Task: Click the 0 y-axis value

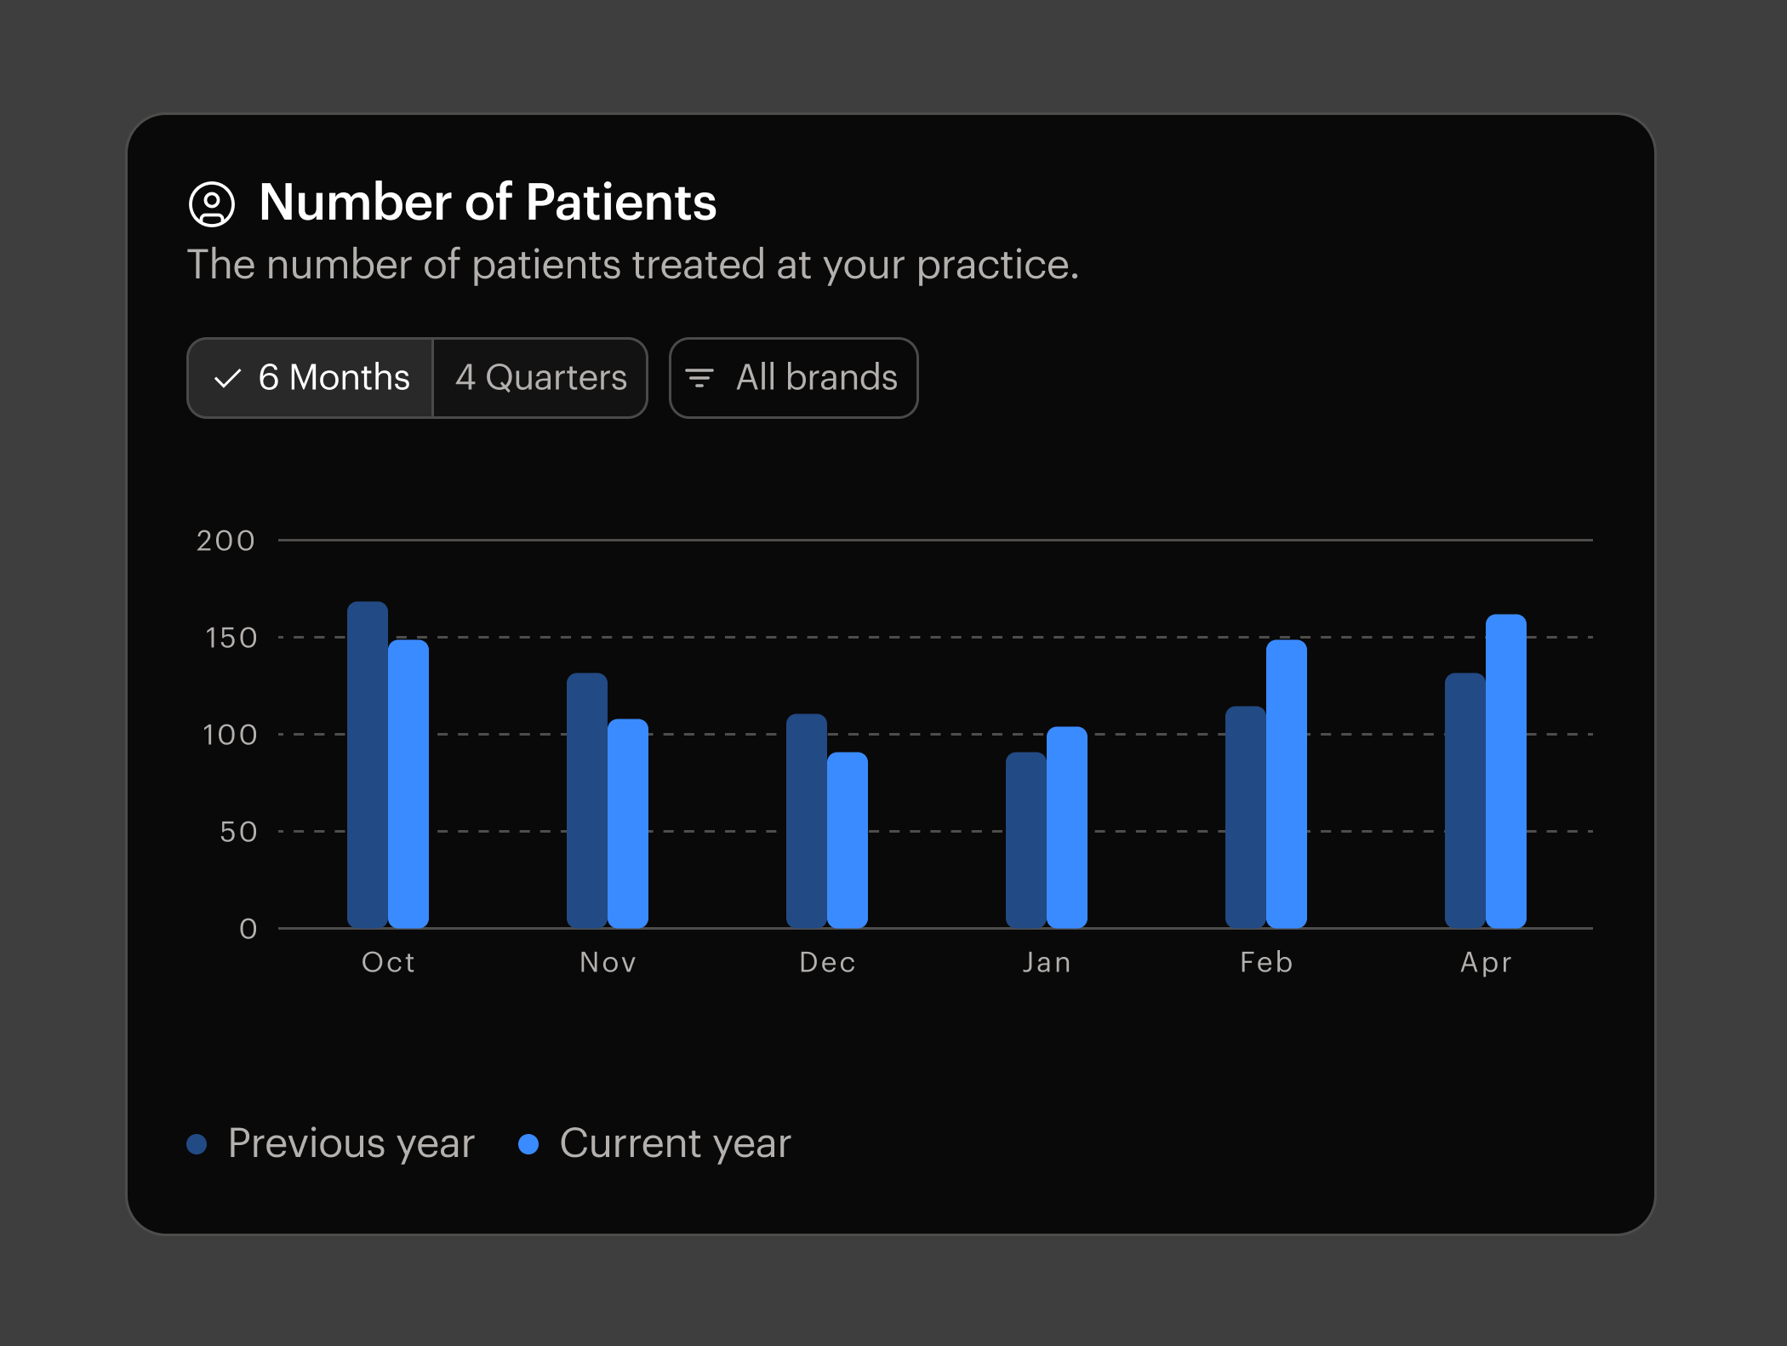Action: tap(248, 929)
